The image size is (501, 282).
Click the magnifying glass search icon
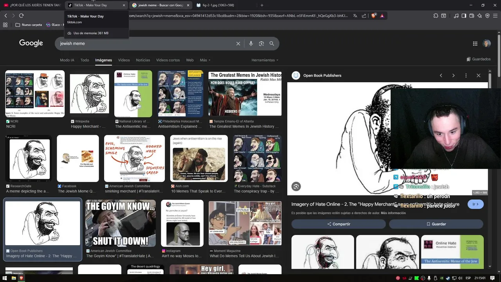tap(272, 43)
